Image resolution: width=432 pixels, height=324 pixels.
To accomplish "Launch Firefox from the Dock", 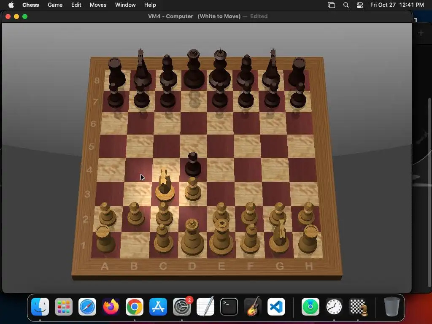I will [111, 307].
